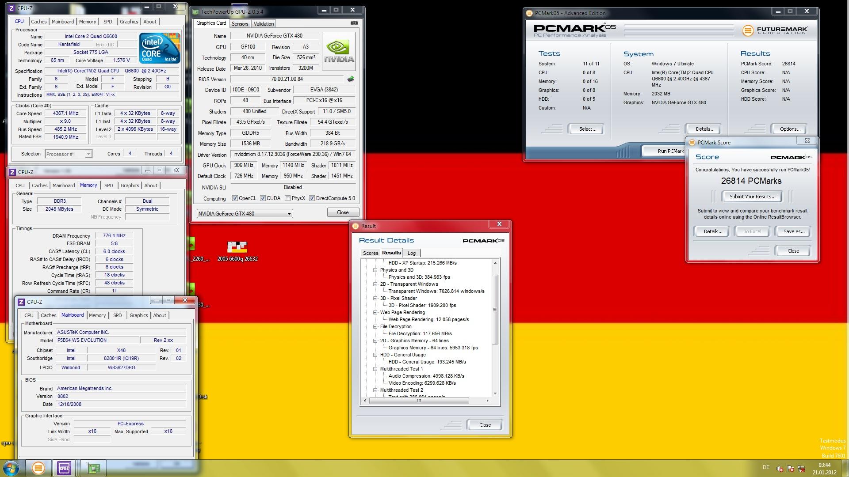Click the CPU-Z taskbar icon

[x=65, y=468]
